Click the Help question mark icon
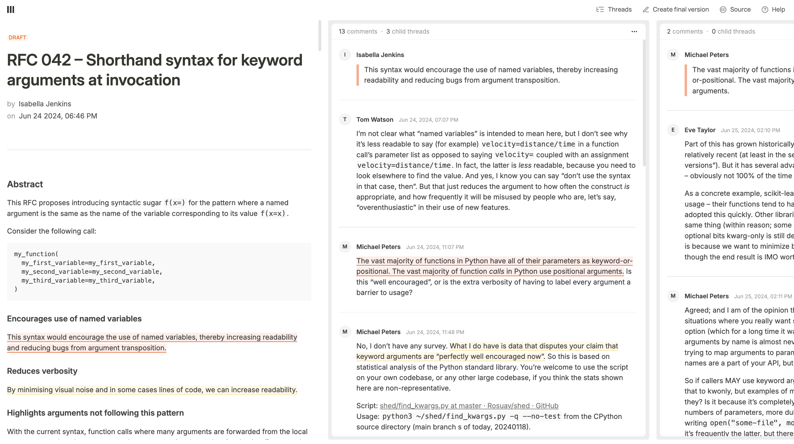The width and height of the screenshot is (794, 444). [x=765, y=10]
